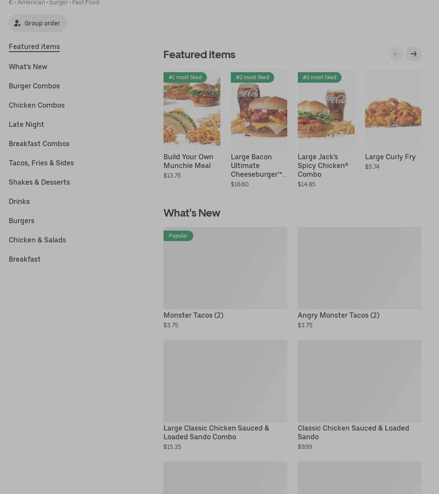Screen dimensions: 439x494
Task: Go to What's New category in sidebar
Action: (28, 67)
